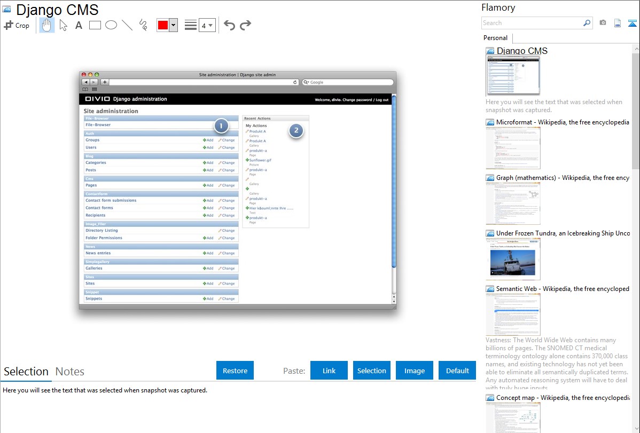Redo the last annotation
Screen dimensions: 640x433
[245, 25]
